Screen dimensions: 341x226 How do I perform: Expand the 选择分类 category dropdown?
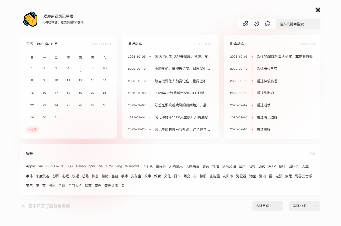[304, 206]
